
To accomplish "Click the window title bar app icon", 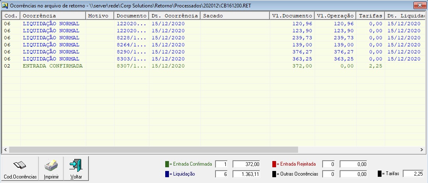I will (5, 5).
